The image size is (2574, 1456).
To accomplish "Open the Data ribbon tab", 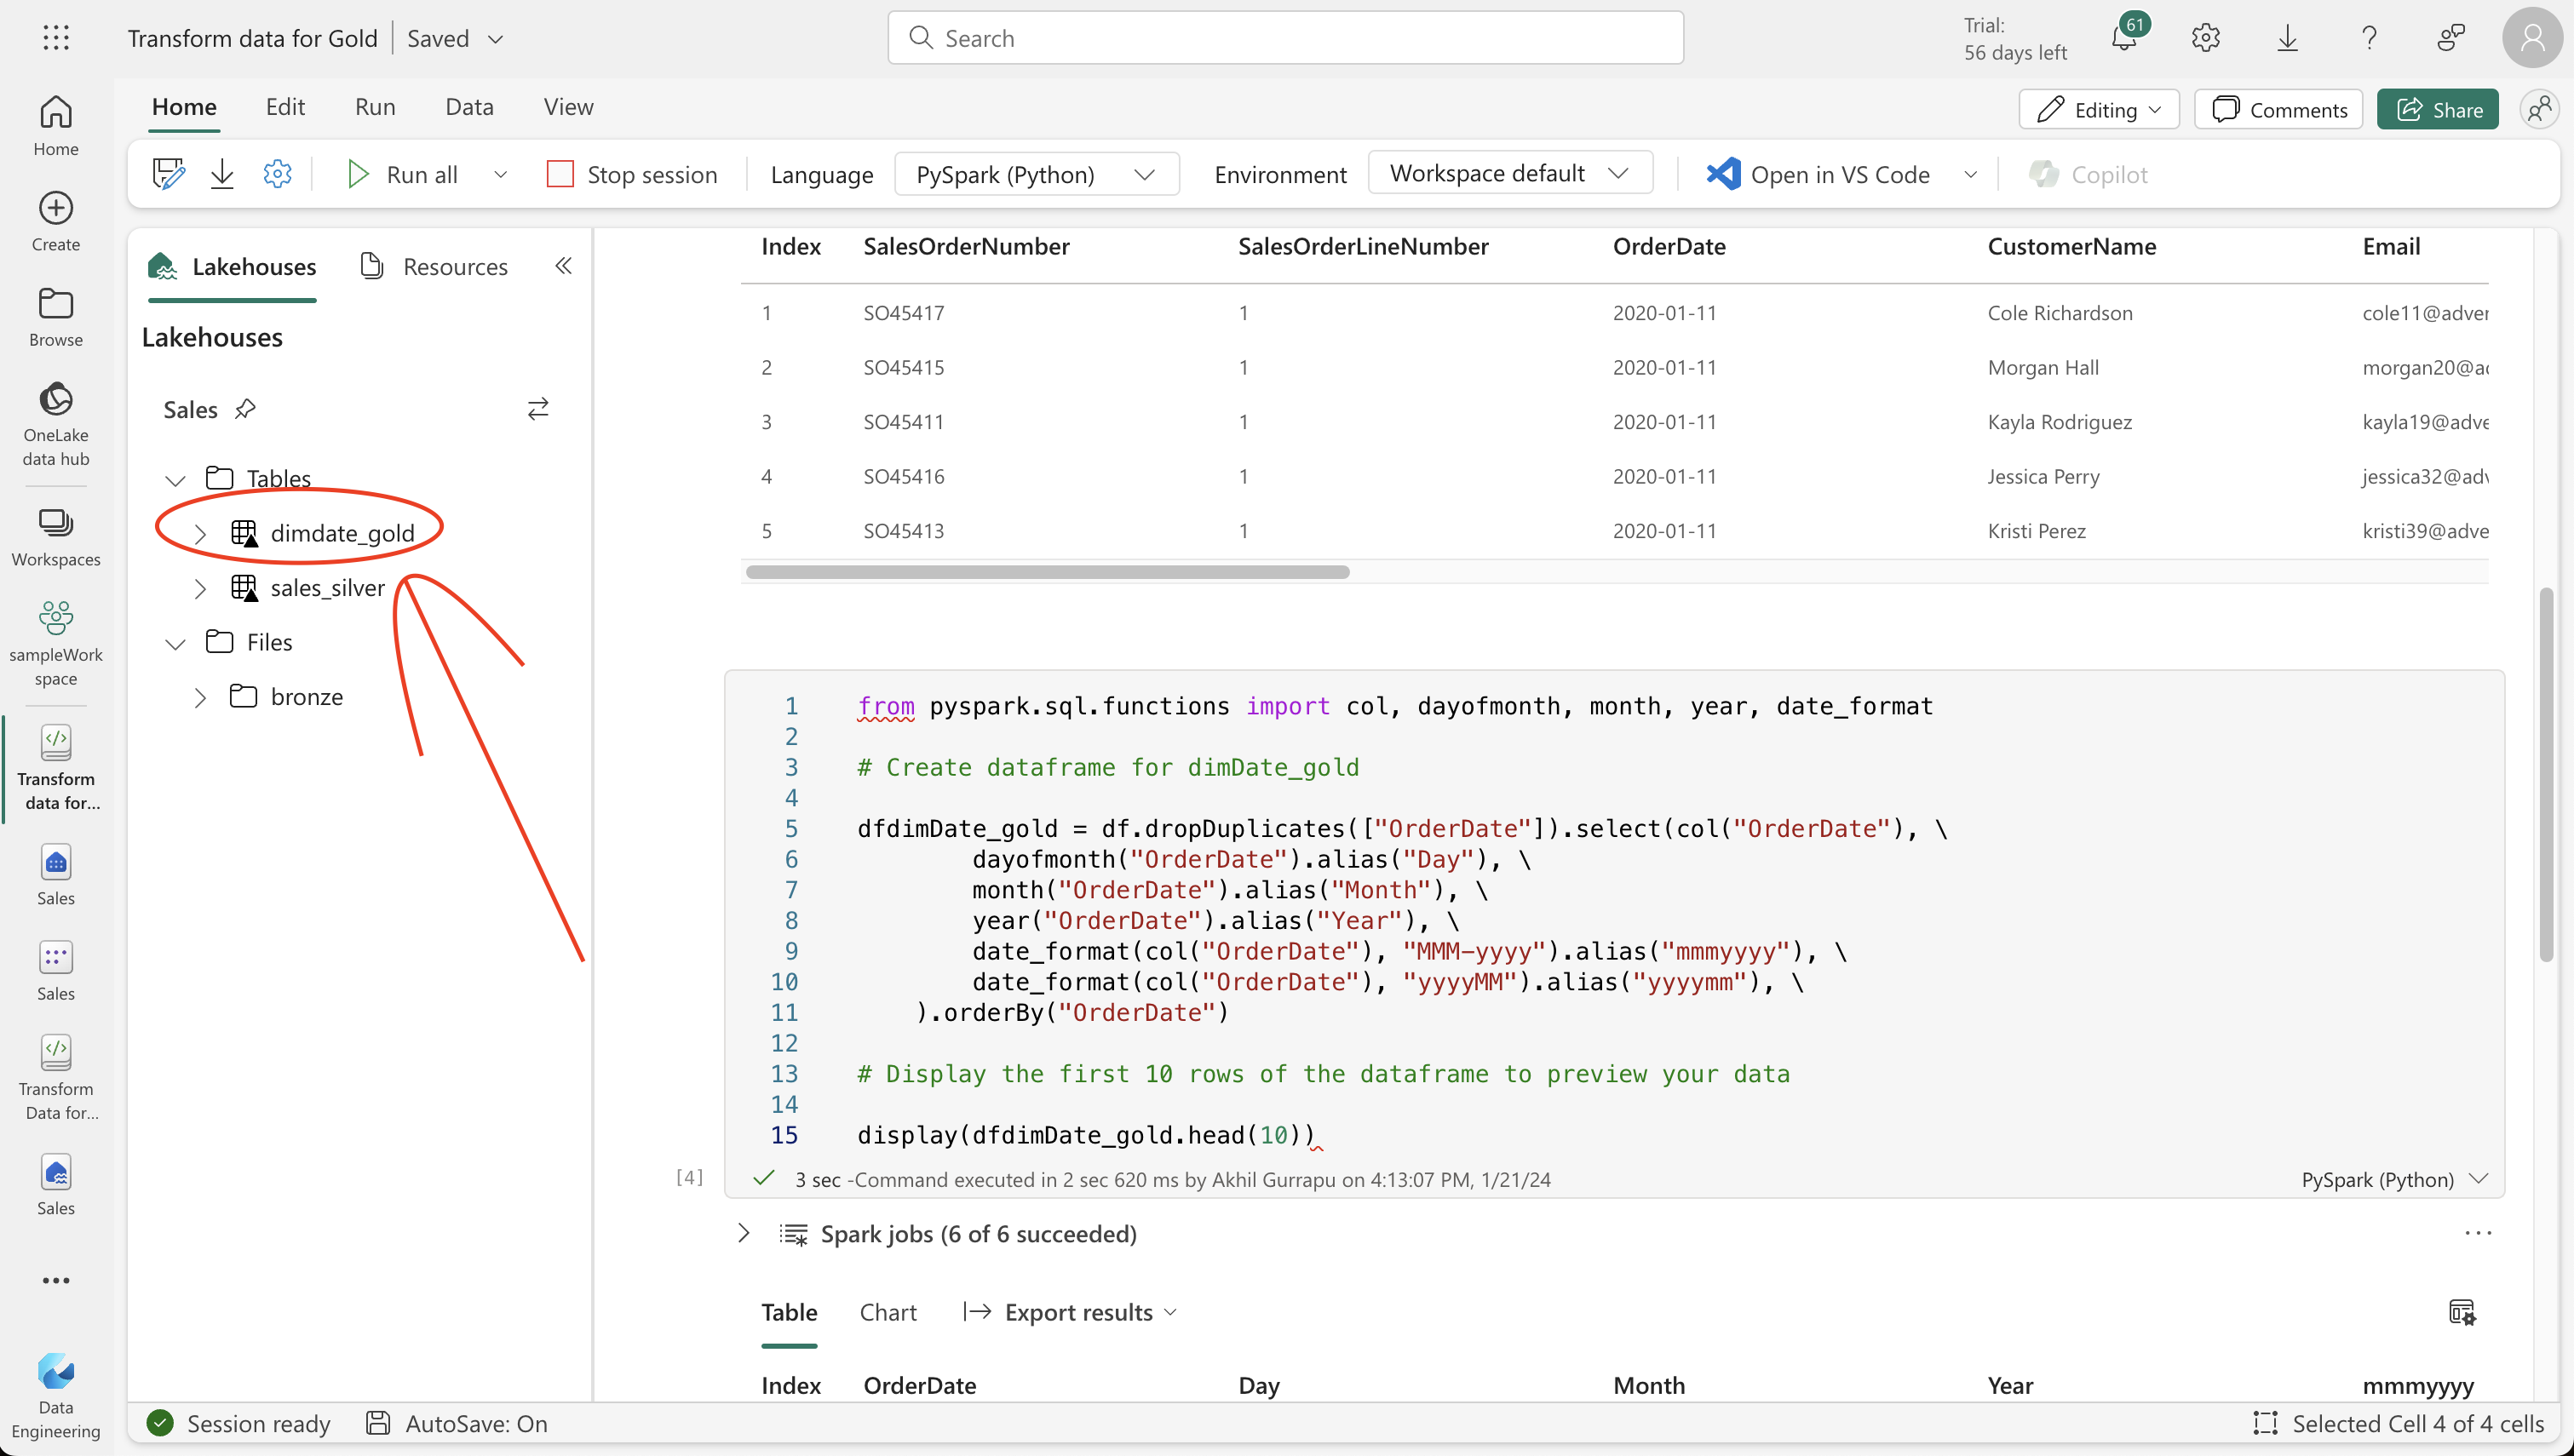I will [469, 107].
